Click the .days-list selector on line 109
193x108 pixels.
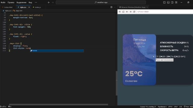click(14, 43)
